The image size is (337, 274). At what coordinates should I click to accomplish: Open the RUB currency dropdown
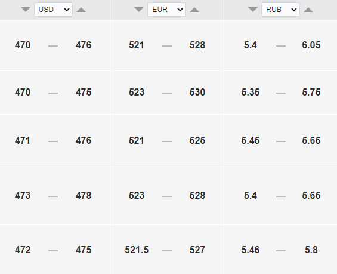pos(280,10)
